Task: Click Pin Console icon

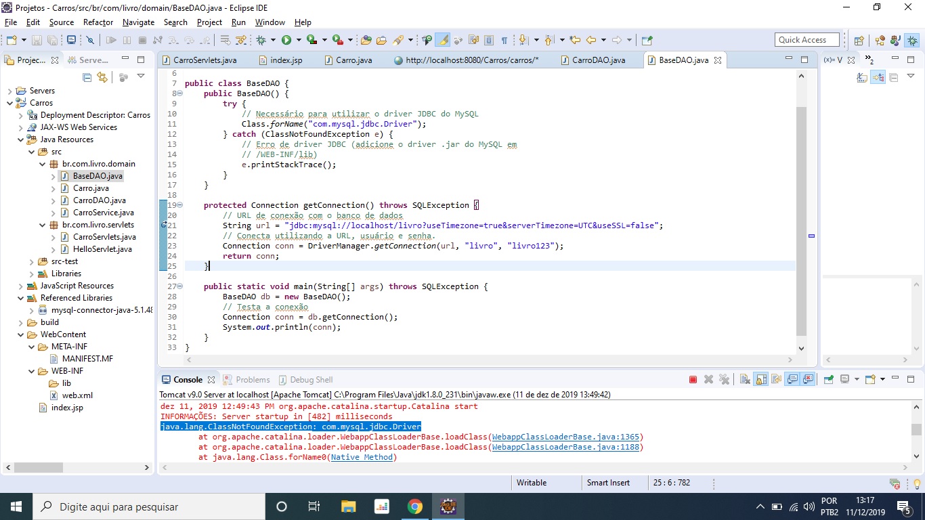Action: 828,379
